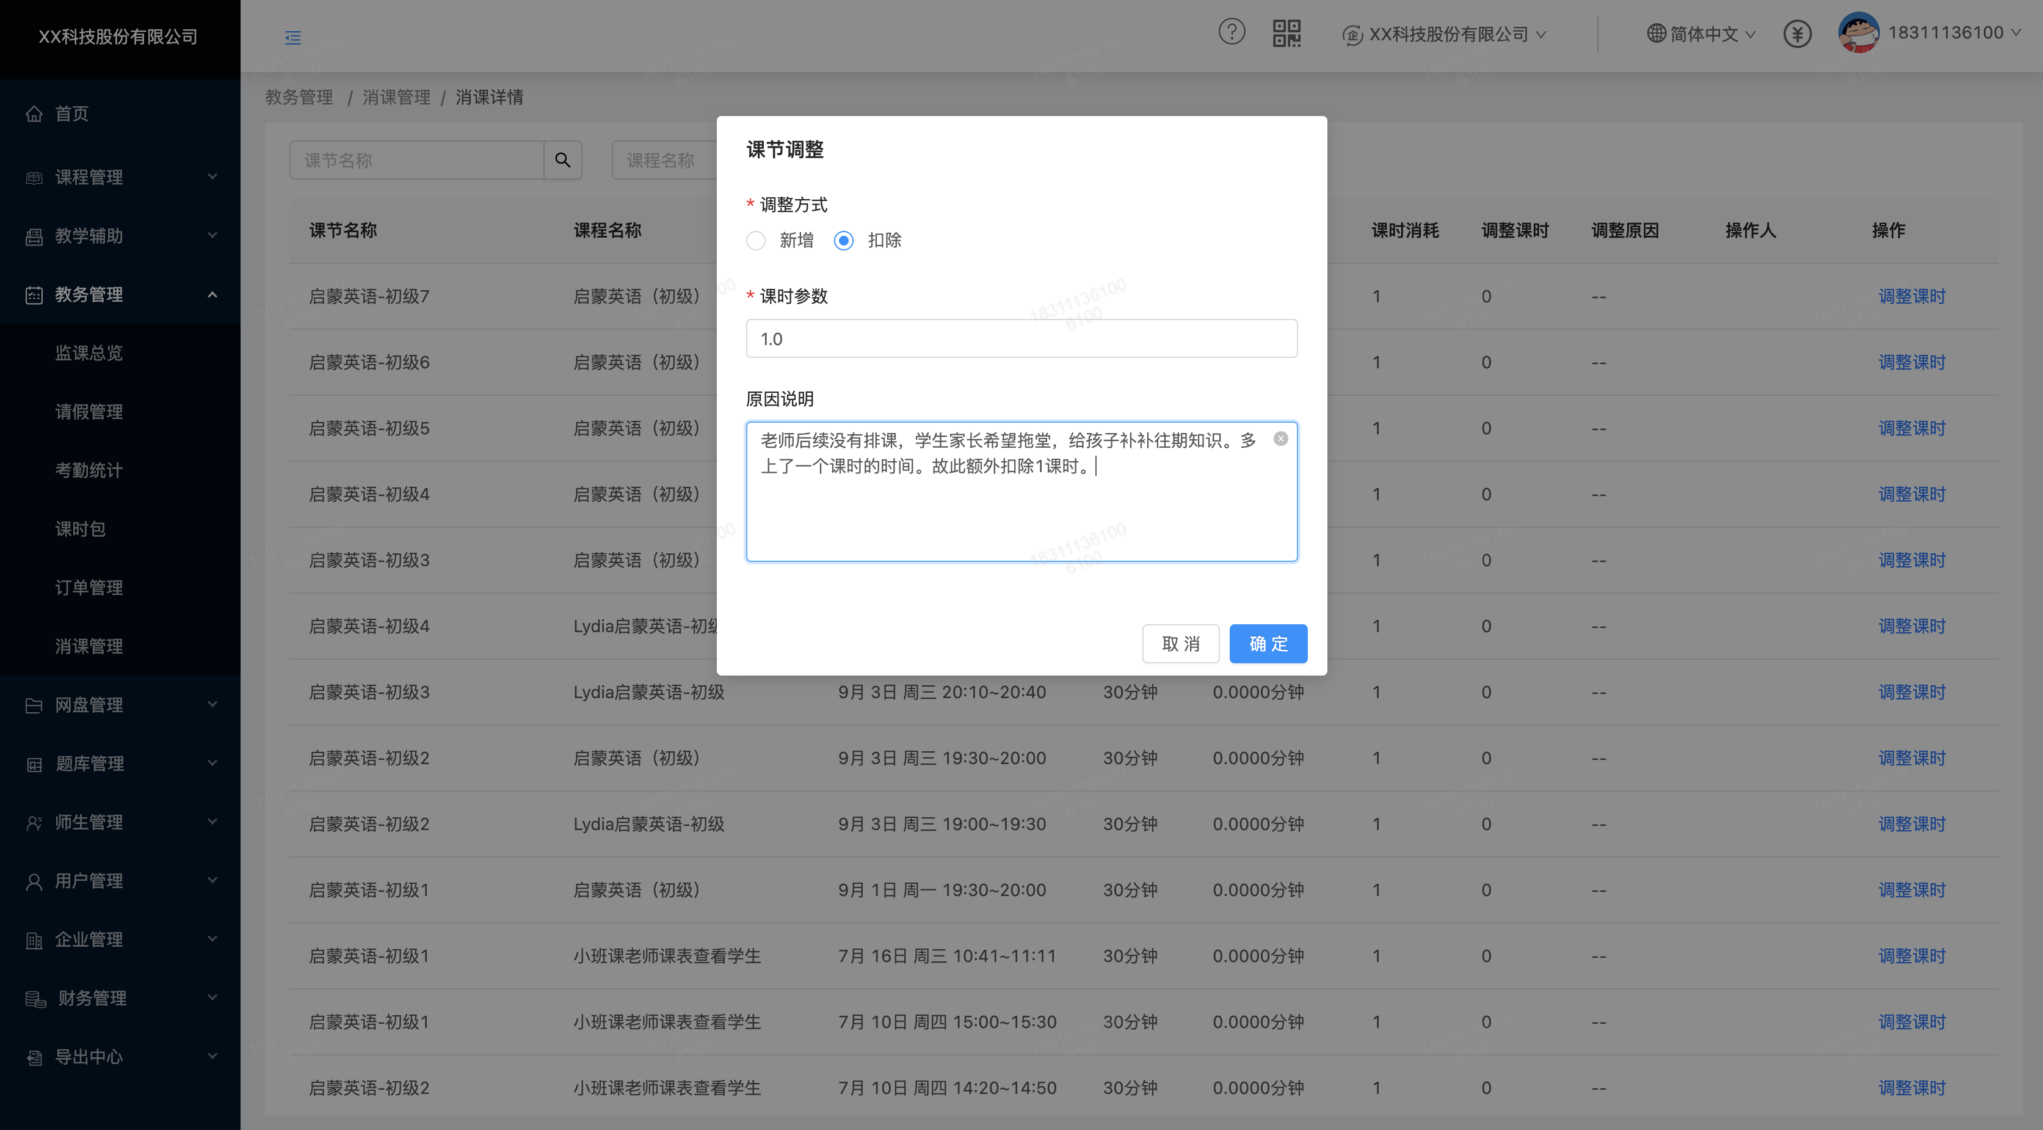Click the 课时参数 input showing 1.0
2043x1130 pixels.
tap(1021, 338)
